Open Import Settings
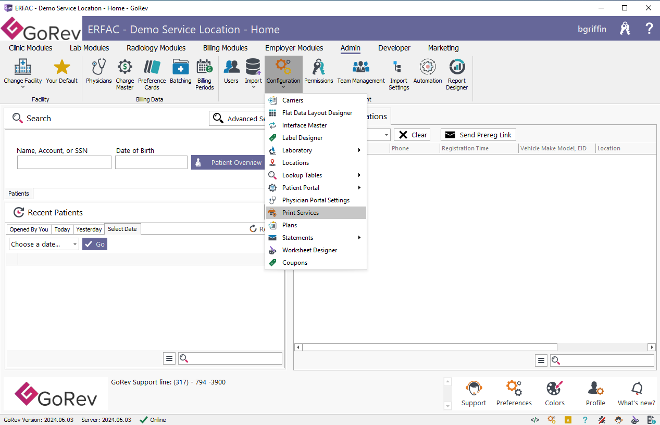Screen dimensions: 660x425 (399, 74)
